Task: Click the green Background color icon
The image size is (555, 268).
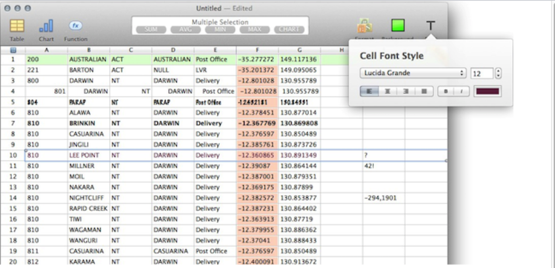Action: [x=398, y=26]
